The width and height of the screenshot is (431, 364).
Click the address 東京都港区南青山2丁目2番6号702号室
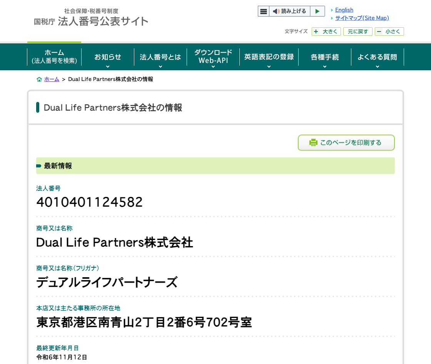pyautogui.click(x=144, y=322)
